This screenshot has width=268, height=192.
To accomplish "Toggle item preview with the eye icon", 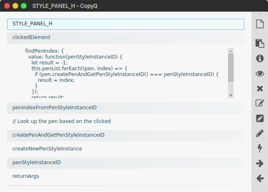I will pyautogui.click(x=260, y=74).
